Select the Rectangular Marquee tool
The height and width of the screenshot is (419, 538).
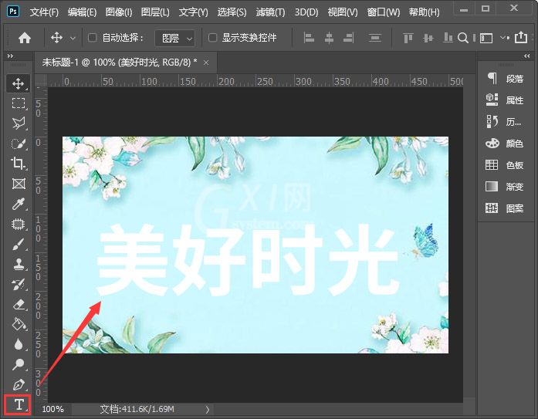click(x=19, y=103)
